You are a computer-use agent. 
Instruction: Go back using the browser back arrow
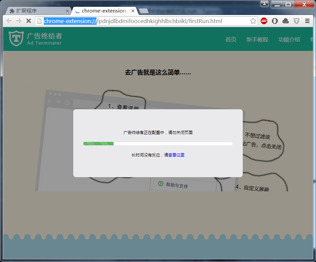point(9,21)
